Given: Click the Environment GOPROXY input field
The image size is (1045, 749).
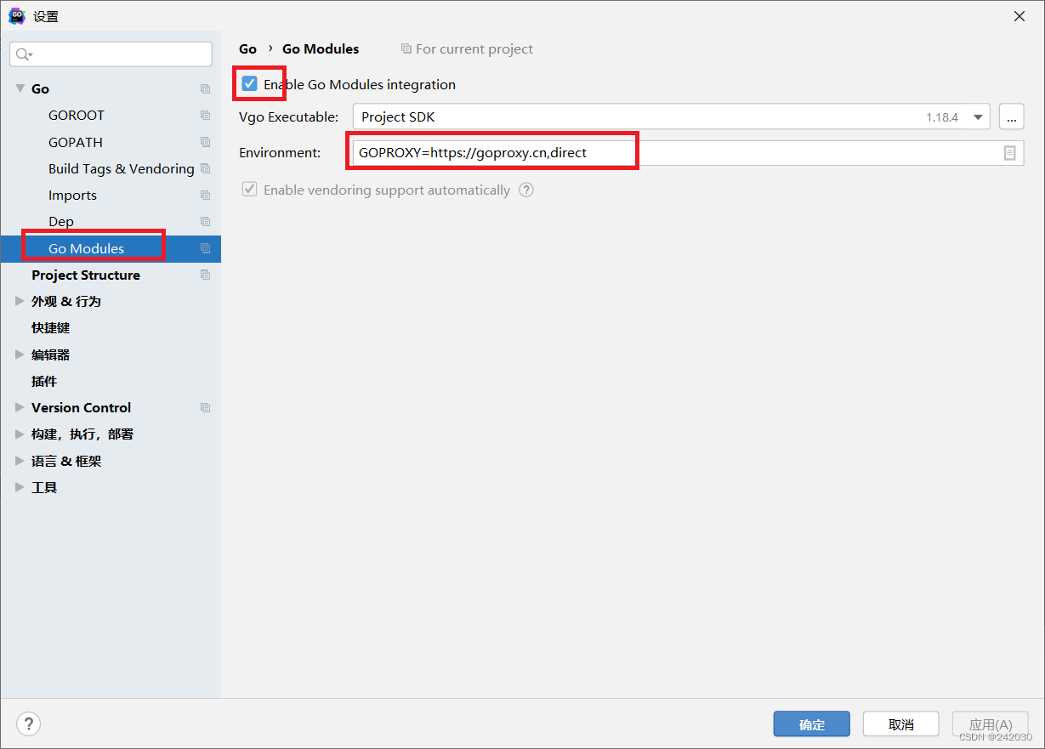Looking at the screenshot, I should pyautogui.click(x=675, y=153).
